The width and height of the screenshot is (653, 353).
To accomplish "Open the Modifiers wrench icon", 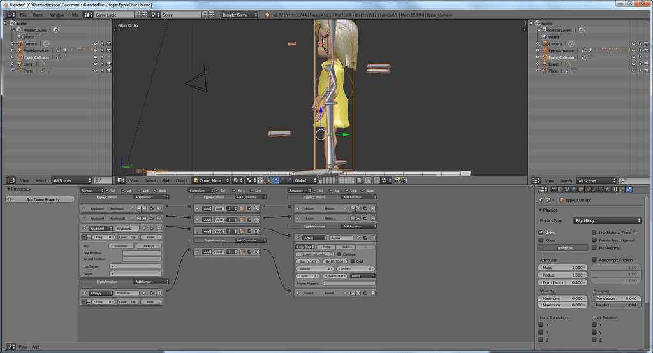I will [x=595, y=189].
